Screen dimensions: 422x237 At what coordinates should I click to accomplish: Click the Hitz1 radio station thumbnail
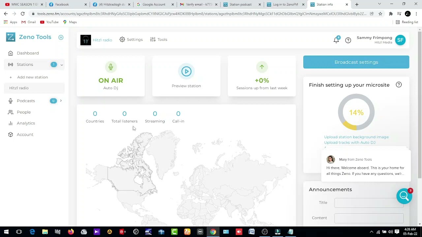[86, 40]
